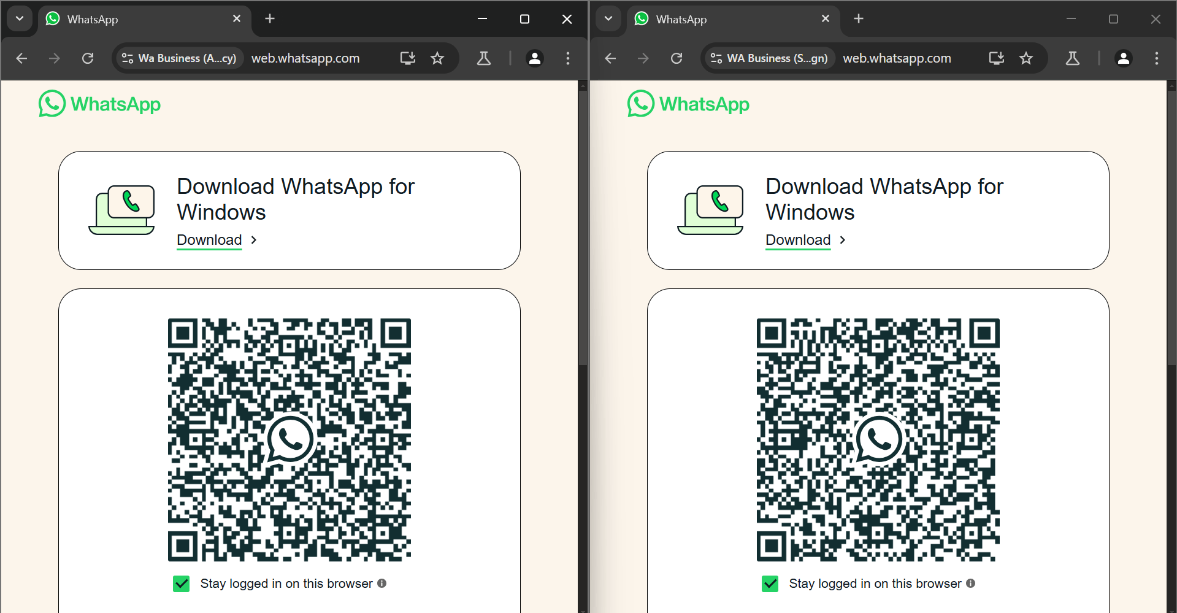Click laptop phone illustration in left window
Image resolution: width=1177 pixels, height=613 pixels.
(x=122, y=210)
